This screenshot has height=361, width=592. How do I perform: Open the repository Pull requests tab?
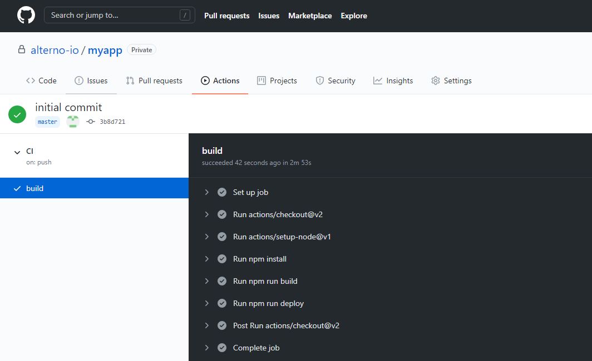(154, 81)
